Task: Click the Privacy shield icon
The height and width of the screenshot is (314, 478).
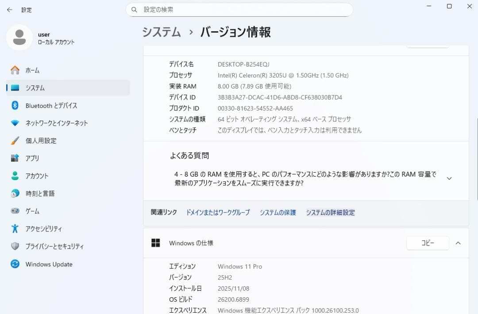Action: 15,246
